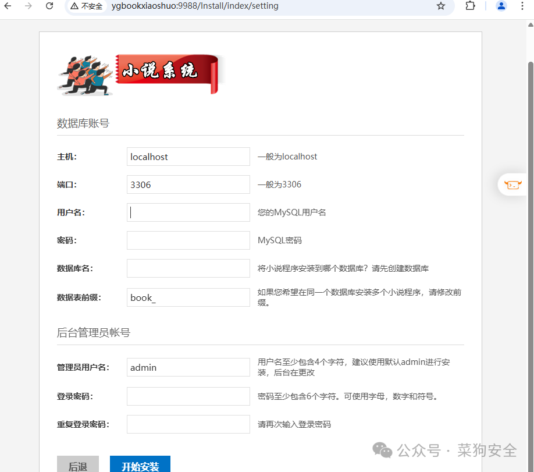
Task: Click the 请再次输入登录密码 hint text
Action: pyautogui.click(x=294, y=424)
